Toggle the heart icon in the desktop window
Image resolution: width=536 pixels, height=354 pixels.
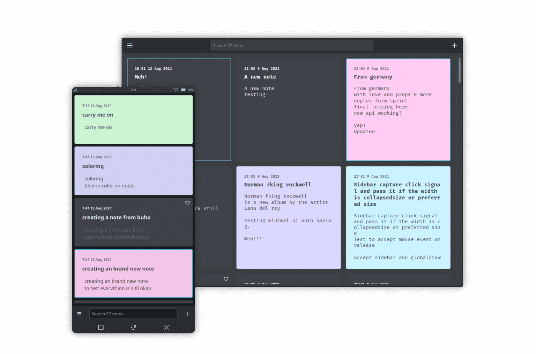coord(226,279)
